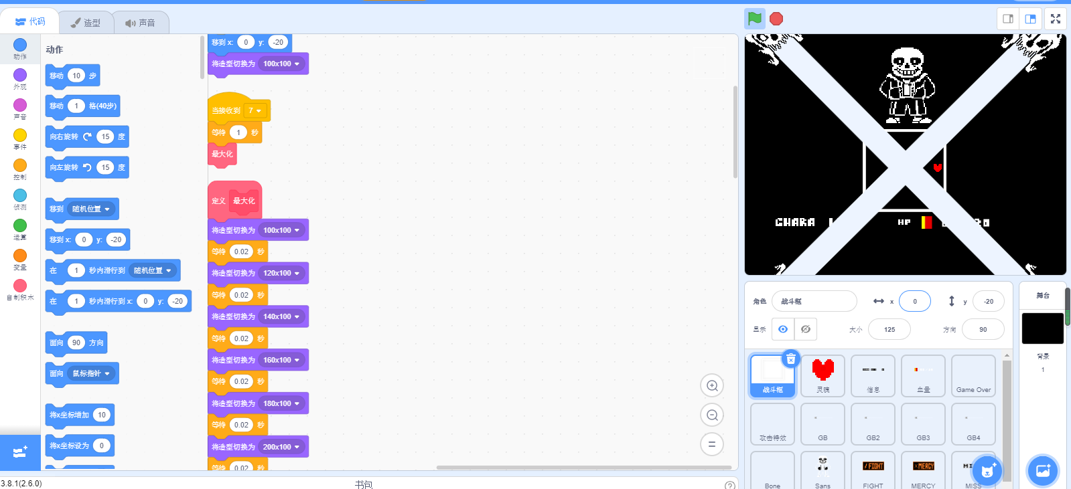This screenshot has width=1071, height=489.
Task: Select the 侦测 block category
Action: point(20,199)
